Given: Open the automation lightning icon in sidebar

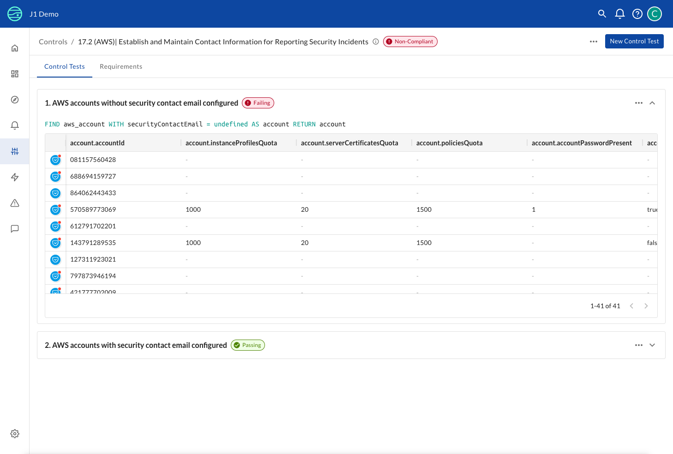Looking at the screenshot, I should [x=15, y=177].
